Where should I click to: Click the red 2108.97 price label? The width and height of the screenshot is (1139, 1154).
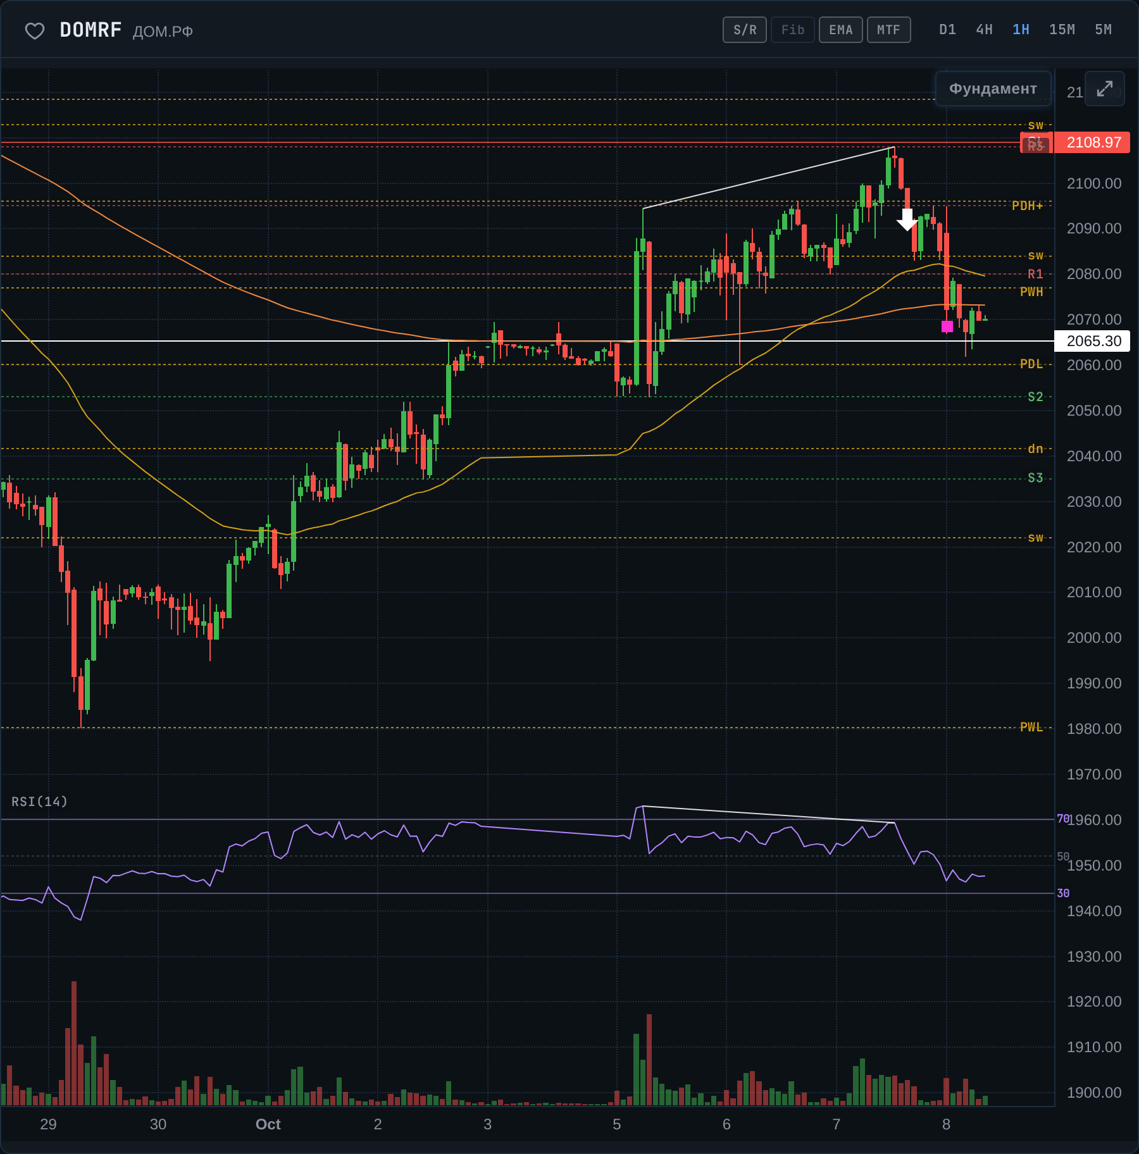click(1092, 142)
